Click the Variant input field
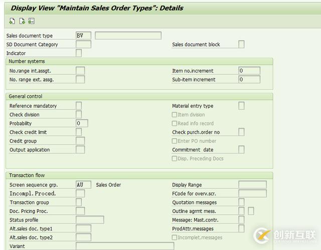 [125, 246]
